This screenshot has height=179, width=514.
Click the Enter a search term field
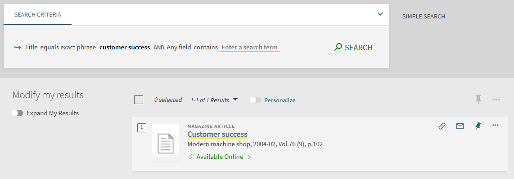coord(250,48)
